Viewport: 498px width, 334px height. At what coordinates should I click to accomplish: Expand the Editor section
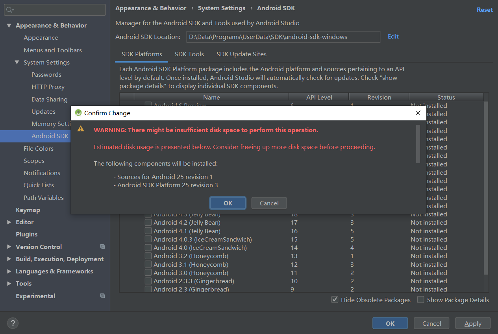click(x=9, y=222)
